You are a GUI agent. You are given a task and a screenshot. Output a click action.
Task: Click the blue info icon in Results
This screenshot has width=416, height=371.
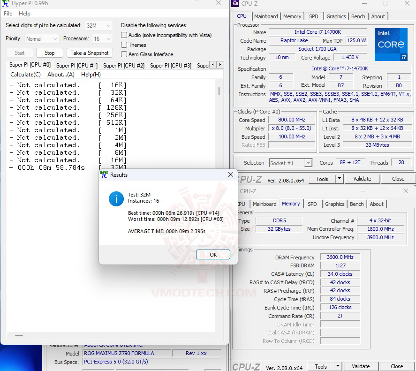(x=116, y=199)
